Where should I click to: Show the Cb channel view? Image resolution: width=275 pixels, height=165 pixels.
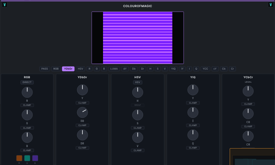224,69
